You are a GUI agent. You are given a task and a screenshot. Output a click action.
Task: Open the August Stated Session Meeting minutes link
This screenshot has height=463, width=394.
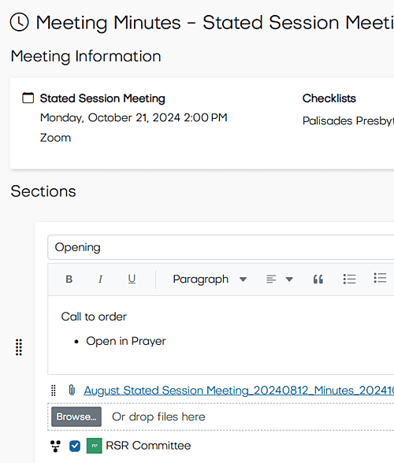click(239, 391)
